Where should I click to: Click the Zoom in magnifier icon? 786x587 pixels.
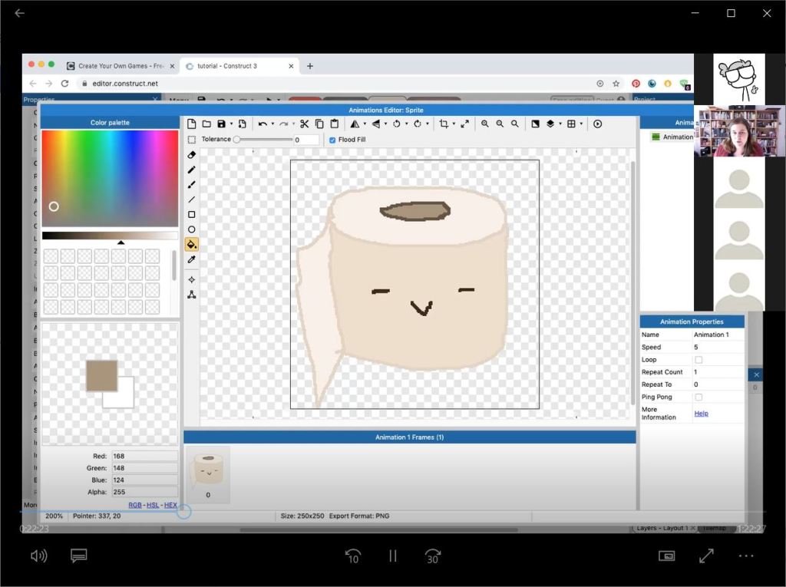[485, 124]
